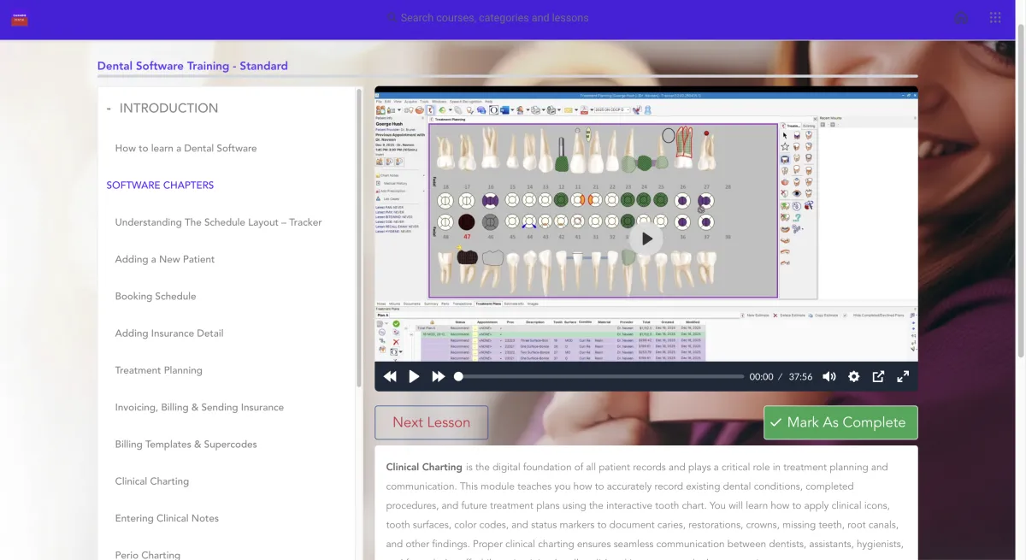Rewind the video with the double-left arrow

click(390, 376)
